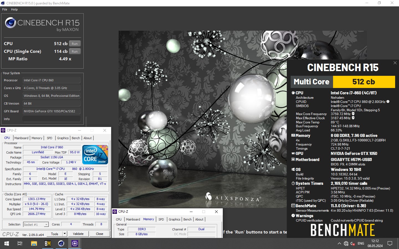This screenshot has height=249, width=399.
Task: Click Cinebench title bar app icon
Action: coord(3,3)
